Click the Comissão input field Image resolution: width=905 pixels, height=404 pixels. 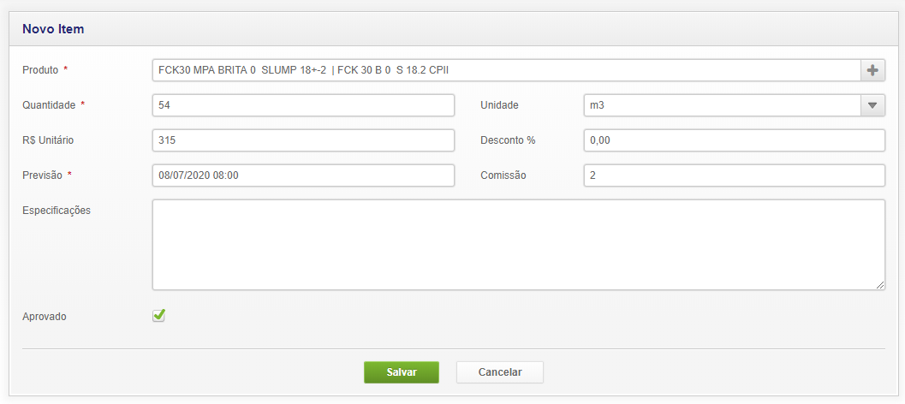tap(734, 175)
